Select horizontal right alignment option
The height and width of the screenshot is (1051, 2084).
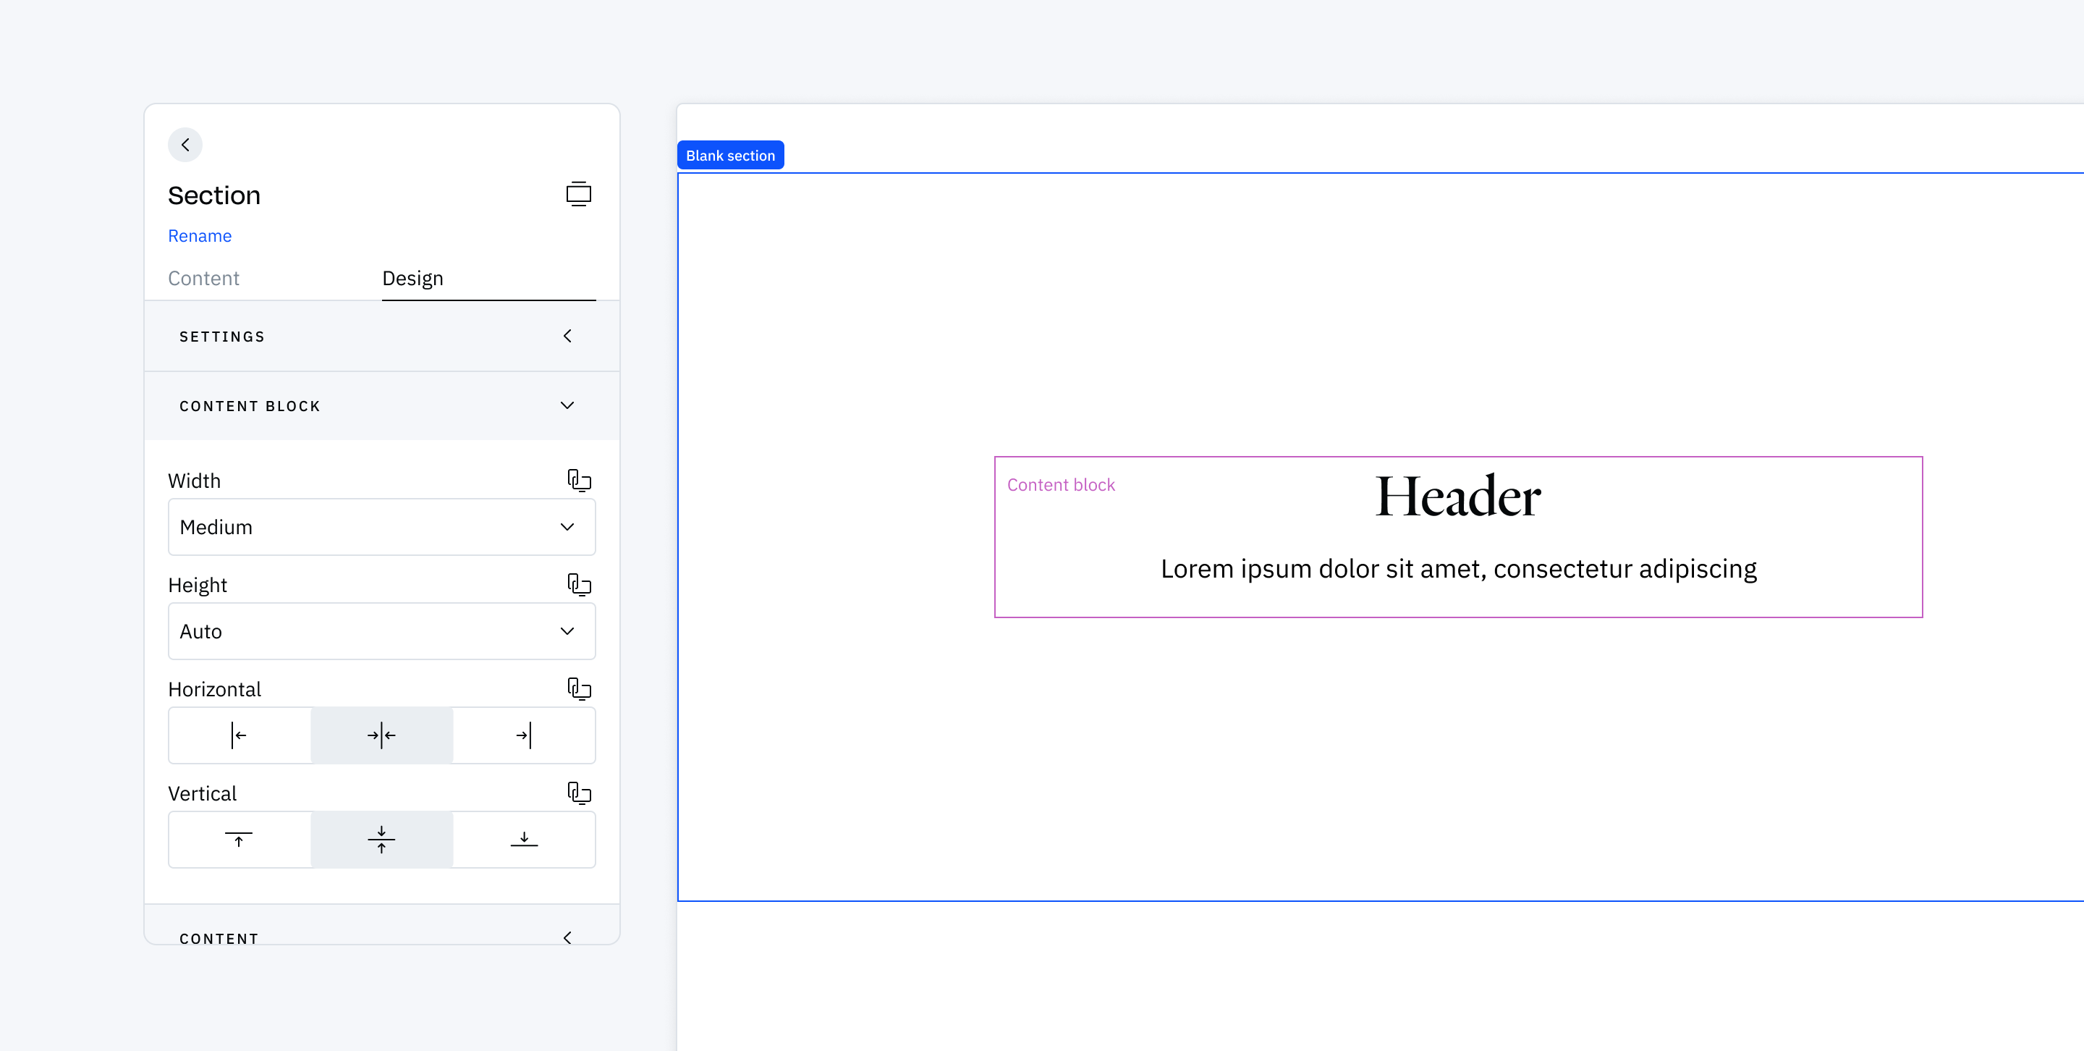(x=524, y=735)
